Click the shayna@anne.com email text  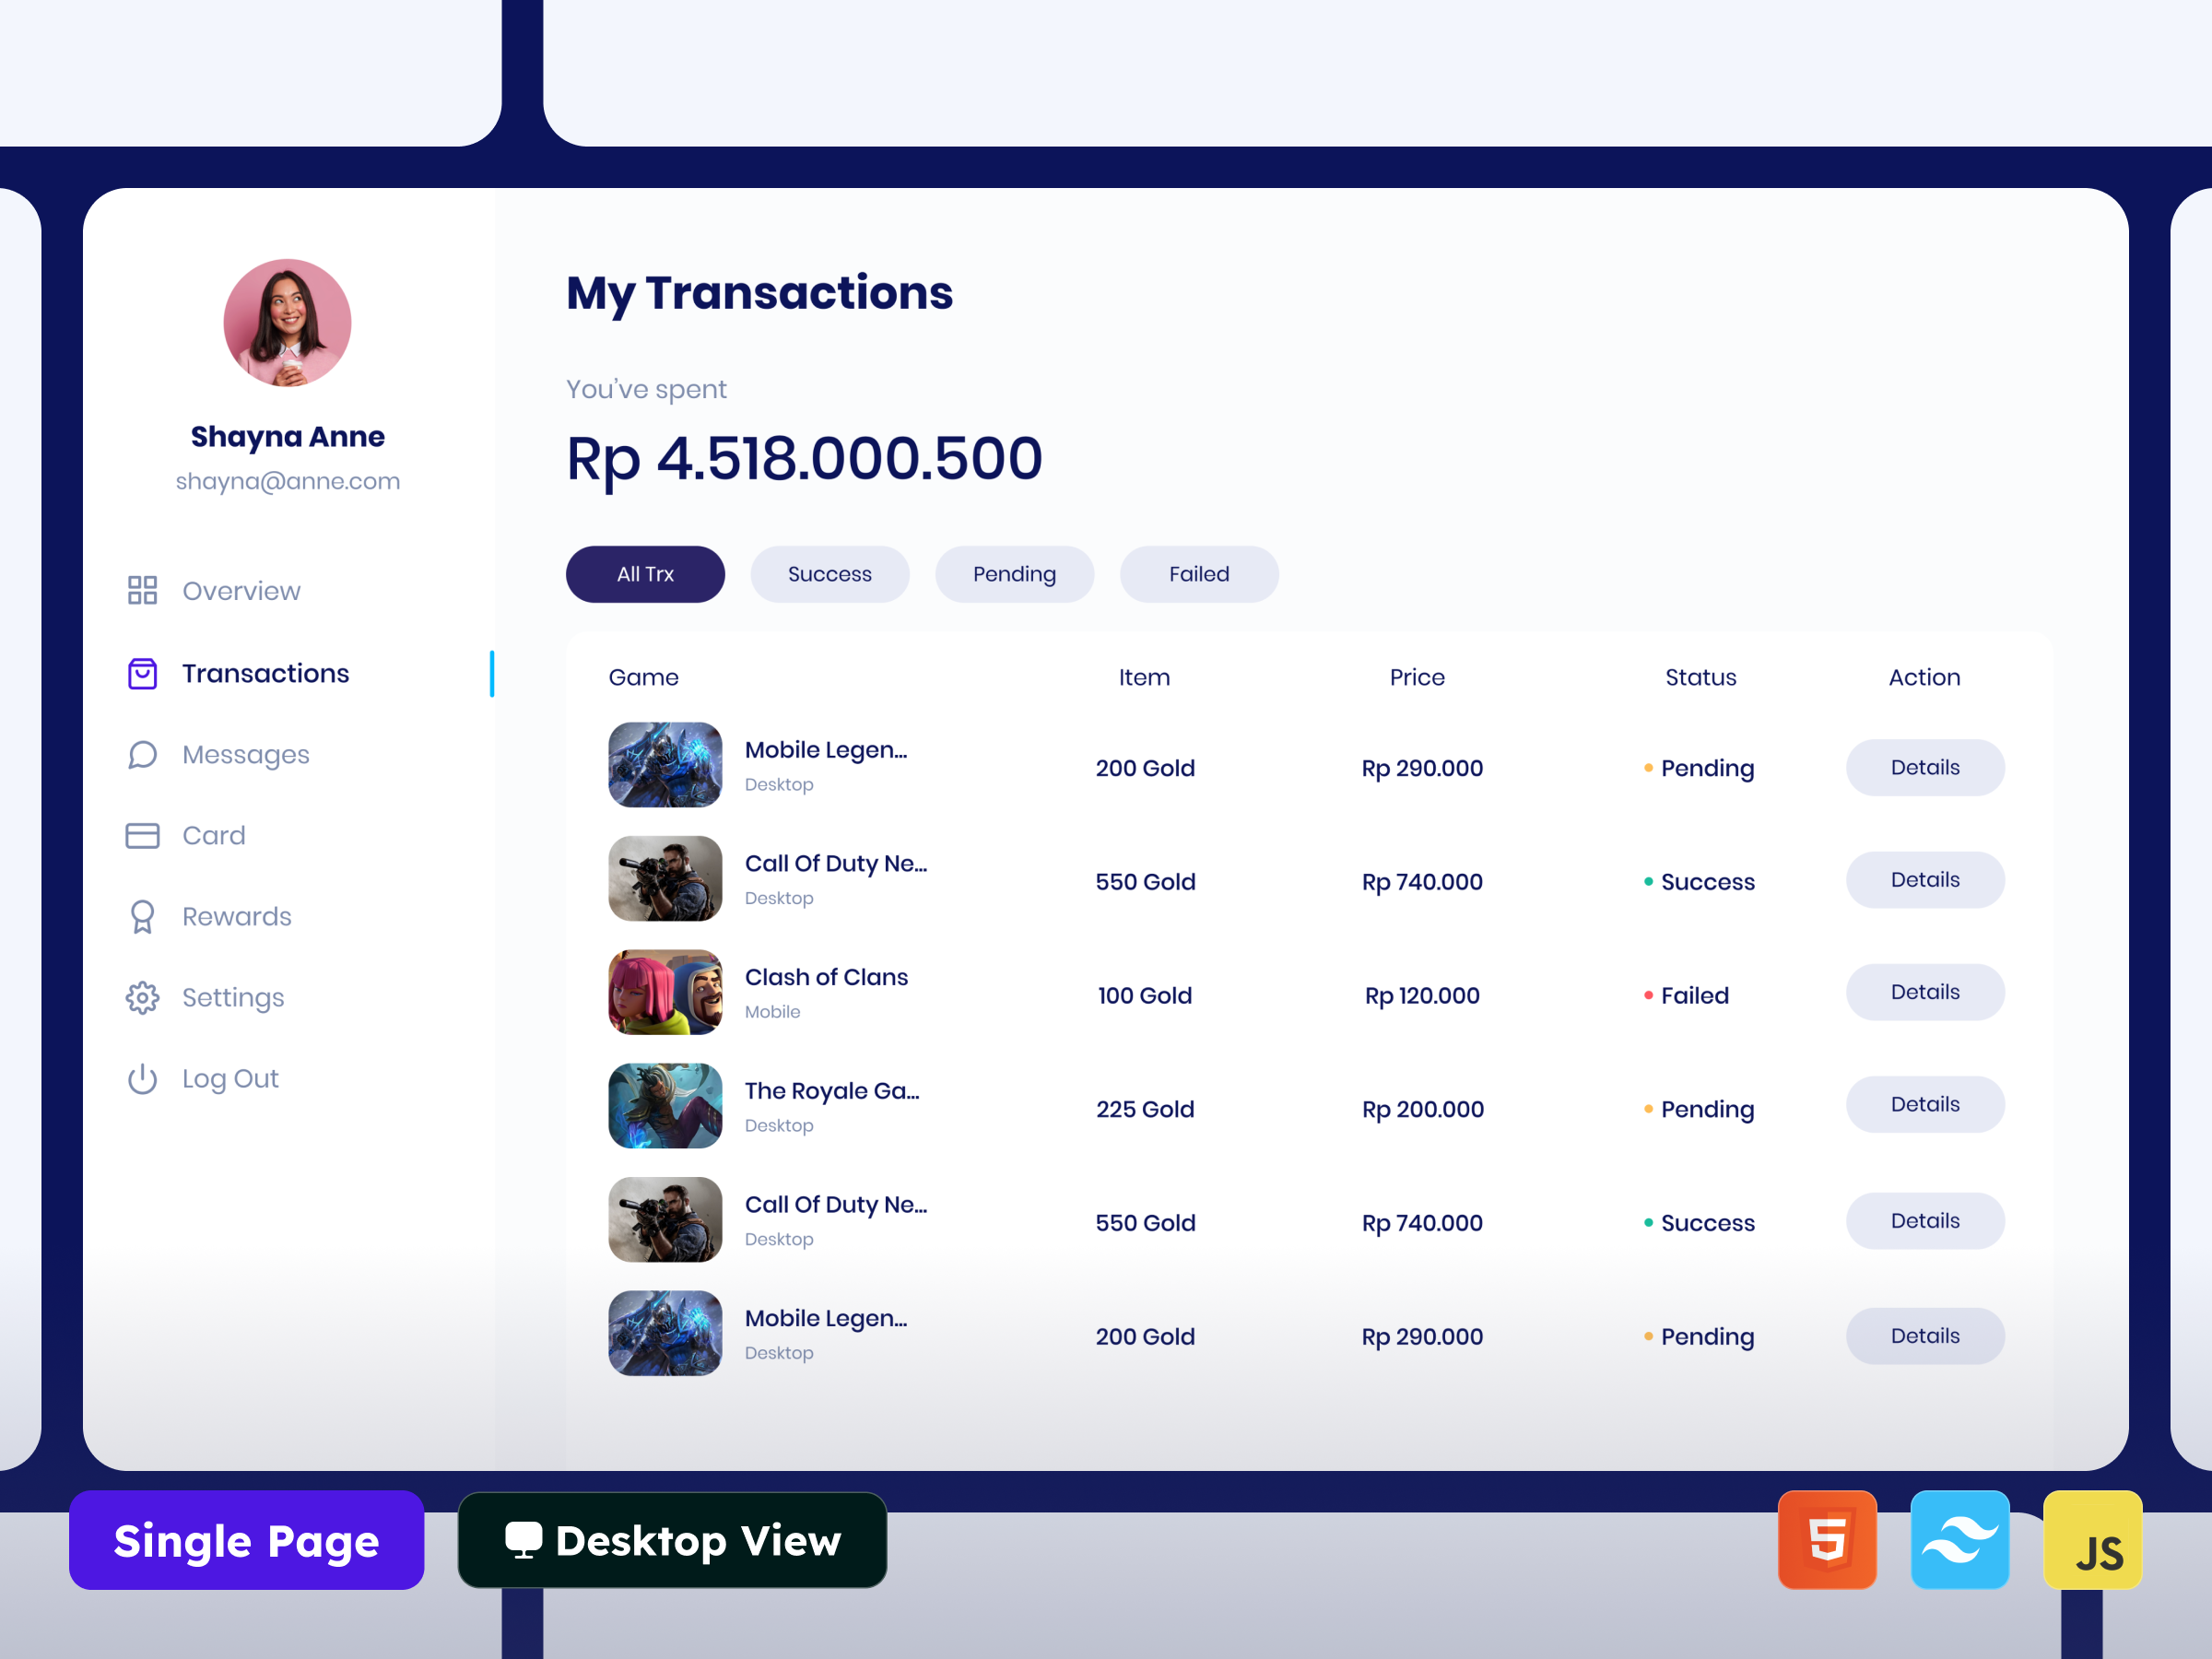coord(288,481)
